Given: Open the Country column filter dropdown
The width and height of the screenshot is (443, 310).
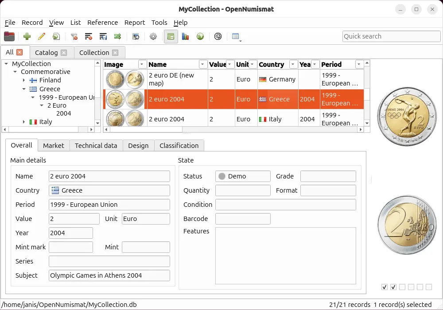Looking at the screenshot, I should (x=293, y=64).
